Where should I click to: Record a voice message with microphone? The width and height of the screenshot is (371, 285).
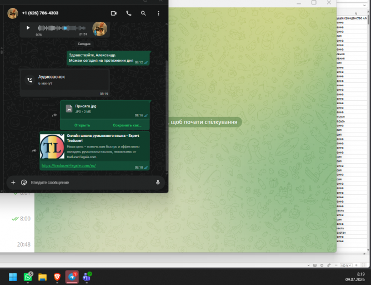158,183
